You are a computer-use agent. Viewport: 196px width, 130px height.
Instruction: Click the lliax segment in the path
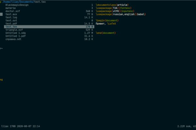coord(14,2)
